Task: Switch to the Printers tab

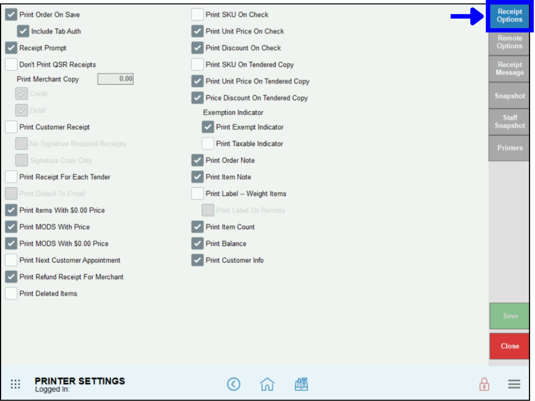Action: click(x=509, y=148)
